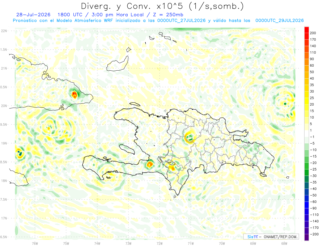The image size is (319, 247).
Task: Click the '19N' latitude label
Action: tap(4, 143)
